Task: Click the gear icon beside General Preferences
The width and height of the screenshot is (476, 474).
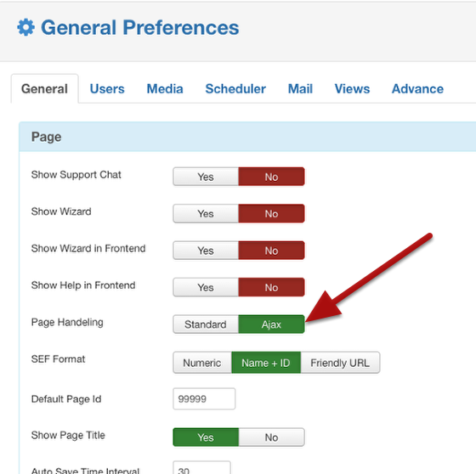Action: tap(25, 27)
